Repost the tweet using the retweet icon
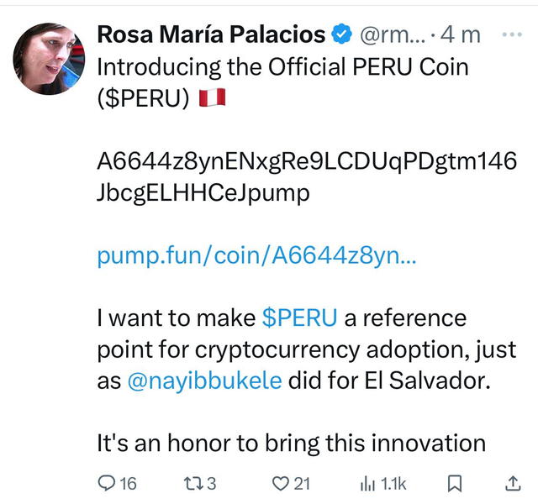This screenshot has width=538, height=504. [x=193, y=483]
